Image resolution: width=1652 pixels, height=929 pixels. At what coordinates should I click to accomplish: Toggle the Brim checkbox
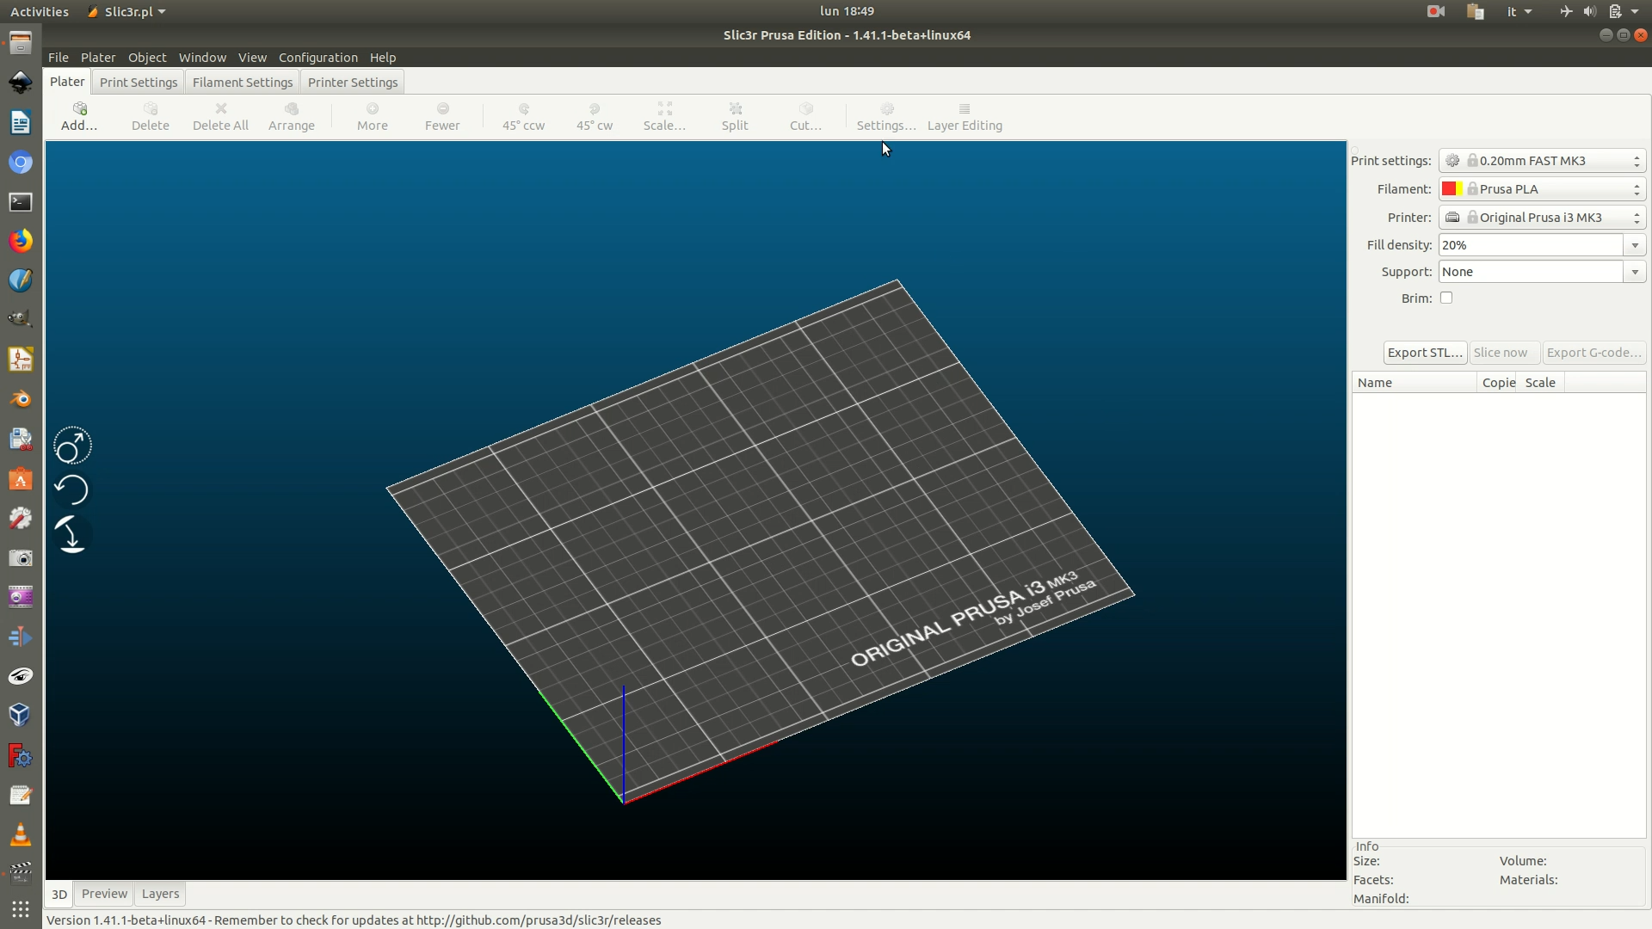1446,298
